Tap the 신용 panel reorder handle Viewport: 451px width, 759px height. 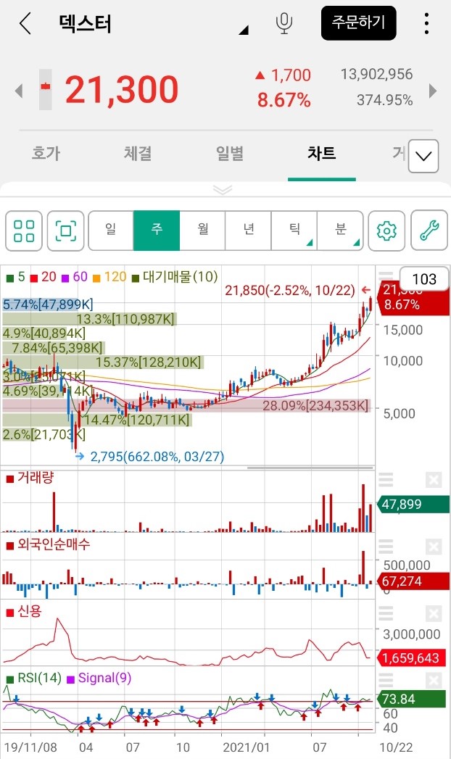coord(386,613)
